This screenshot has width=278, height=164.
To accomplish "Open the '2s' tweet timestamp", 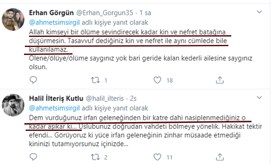I will (x=133, y=99).
